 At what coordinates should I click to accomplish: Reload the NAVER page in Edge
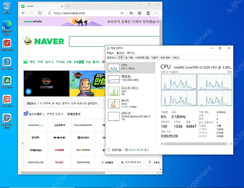[x=40, y=13]
